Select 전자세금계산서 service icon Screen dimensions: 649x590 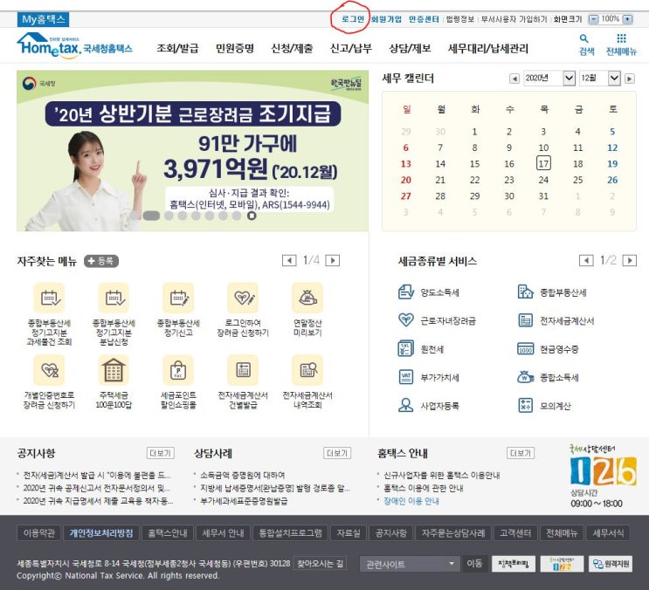(526, 320)
